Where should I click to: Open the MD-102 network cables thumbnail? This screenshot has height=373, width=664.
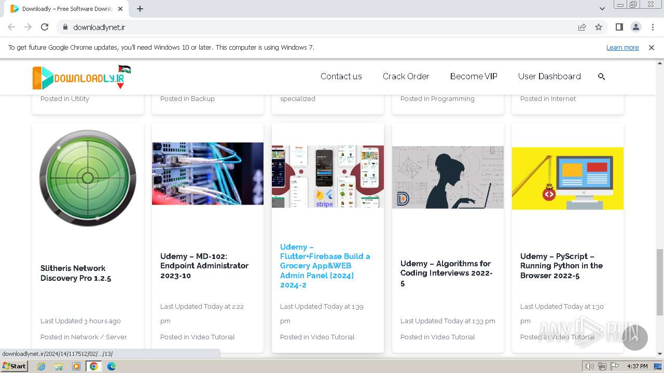point(208,174)
